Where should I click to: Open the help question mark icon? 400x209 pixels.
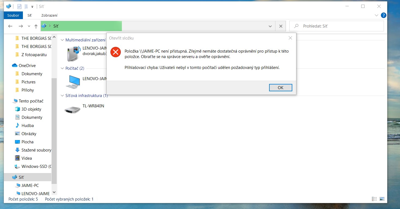click(383, 15)
